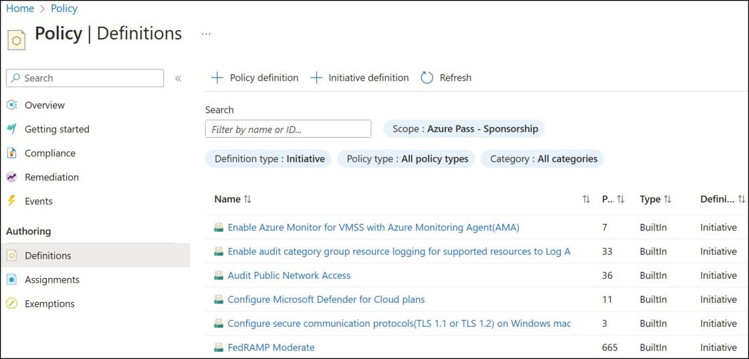Open Configure secure communication protocols initiative
This screenshot has height=359, width=749.
point(399,323)
